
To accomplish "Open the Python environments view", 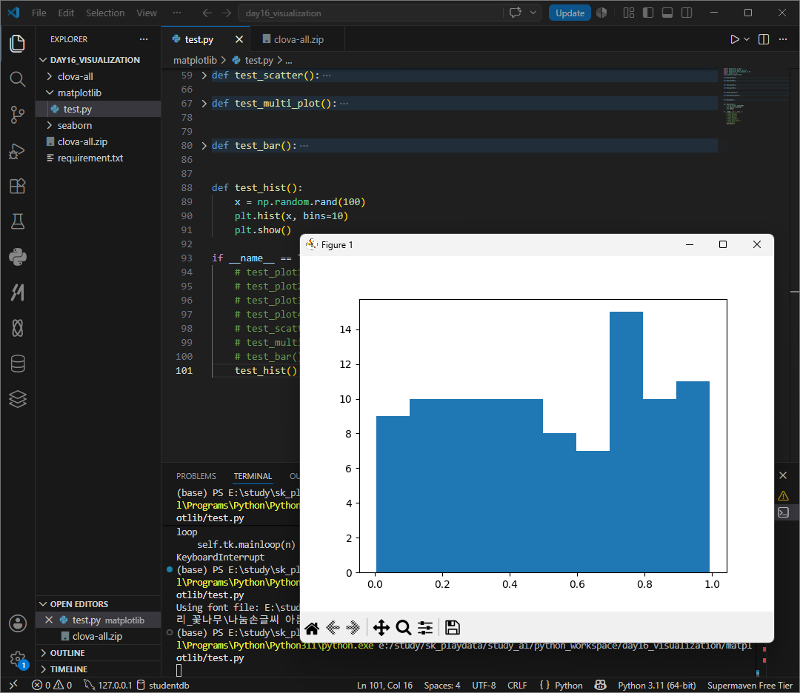I will pyautogui.click(x=17, y=257).
